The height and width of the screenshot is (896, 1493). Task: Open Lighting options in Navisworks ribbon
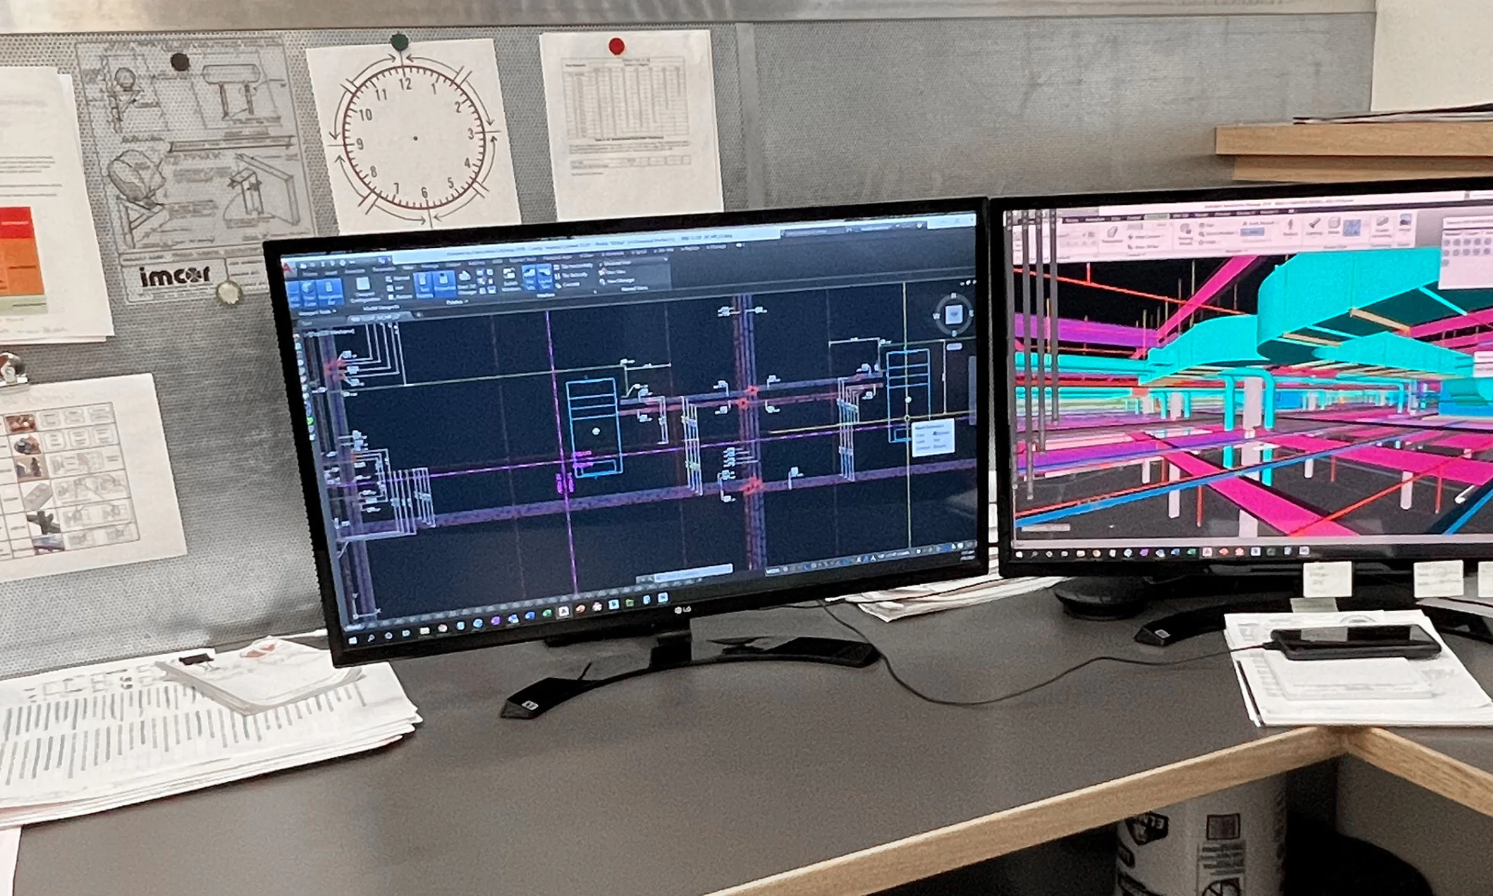tap(1314, 227)
